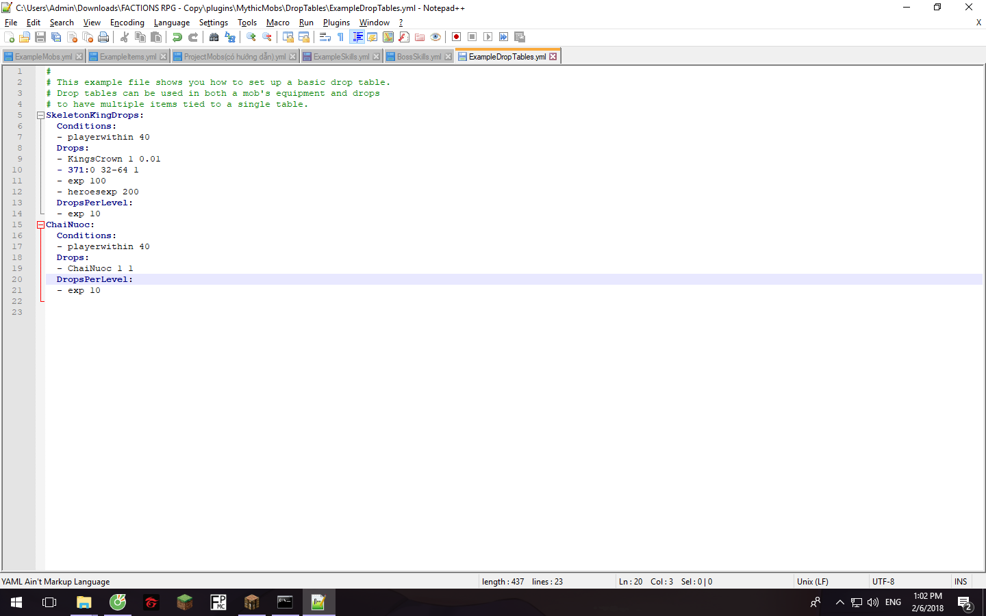Viewport: 986px width, 616px height.
Task: Click the Undo arrow icon
Action: 177,37
